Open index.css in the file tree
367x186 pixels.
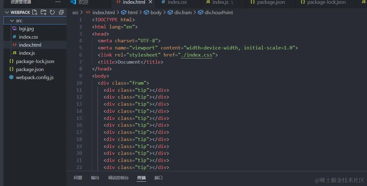(35, 37)
